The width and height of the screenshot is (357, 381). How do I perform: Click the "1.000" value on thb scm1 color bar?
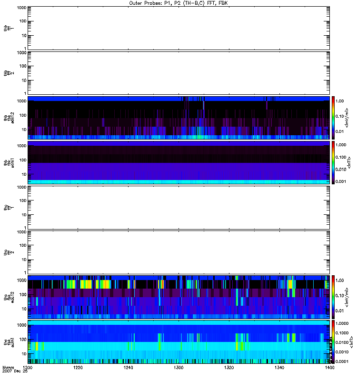point(341,145)
